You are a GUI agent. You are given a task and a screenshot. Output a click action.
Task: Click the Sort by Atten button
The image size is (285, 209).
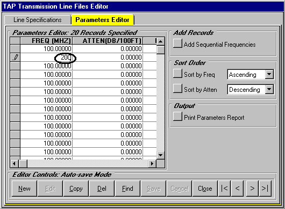point(177,89)
